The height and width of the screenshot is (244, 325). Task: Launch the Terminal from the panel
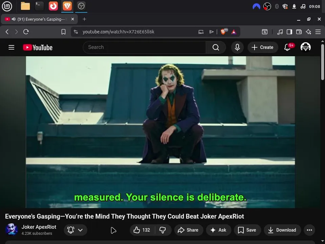click(x=39, y=6)
